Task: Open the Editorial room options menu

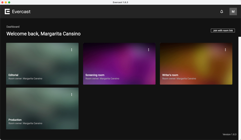Action: [x=72, y=50]
